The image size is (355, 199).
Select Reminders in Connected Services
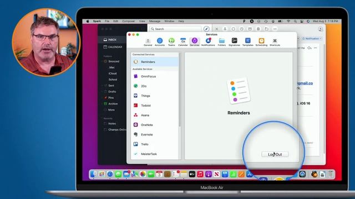click(x=155, y=62)
